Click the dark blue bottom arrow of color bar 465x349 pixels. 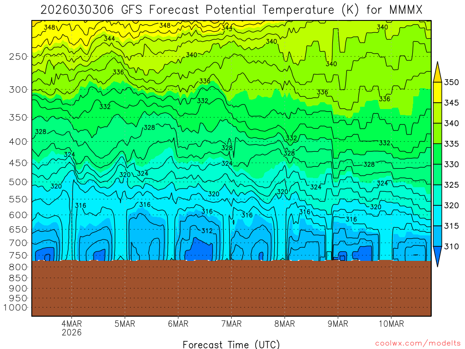437,255
